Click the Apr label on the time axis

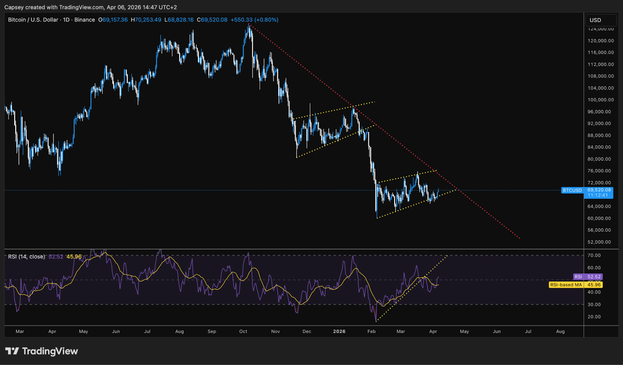pyautogui.click(x=52, y=332)
